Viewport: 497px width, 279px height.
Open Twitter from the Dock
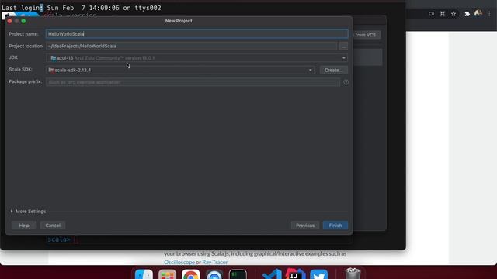coord(319,274)
